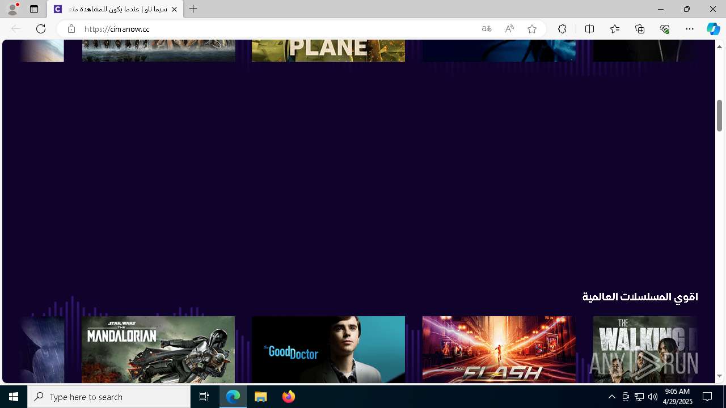Click the scrollbar up arrow
This screenshot has height=408, width=726.
tap(719, 46)
